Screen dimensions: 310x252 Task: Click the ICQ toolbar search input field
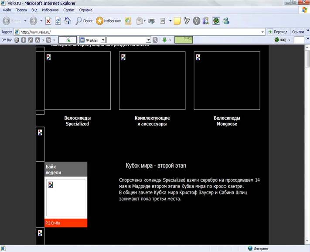coord(299,40)
